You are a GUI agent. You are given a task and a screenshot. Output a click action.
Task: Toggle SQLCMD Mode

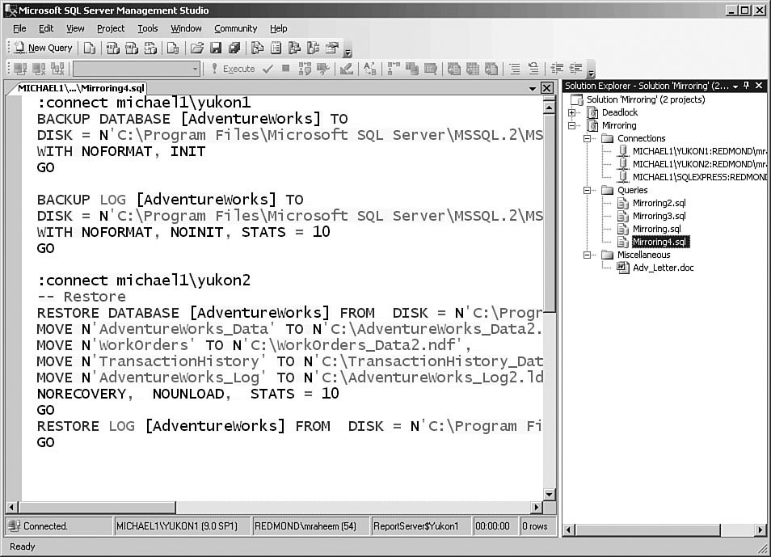(431, 69)
